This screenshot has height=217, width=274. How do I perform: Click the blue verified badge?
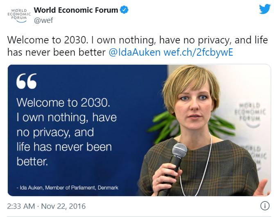tap(125, 10)
